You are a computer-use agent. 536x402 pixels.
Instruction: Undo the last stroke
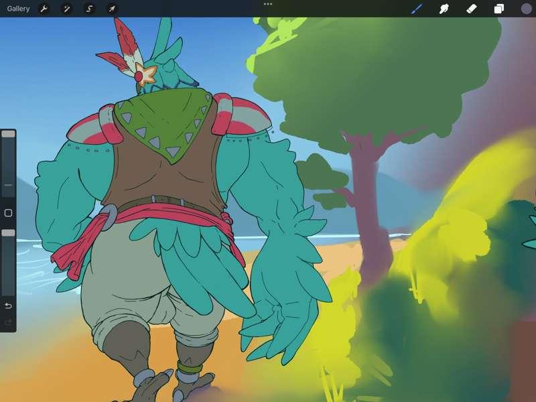pyautogui.click(x=8, y=306)
